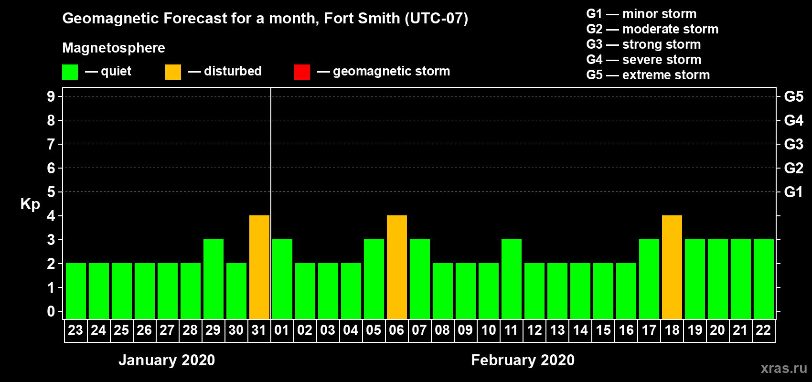
Task: Click the green bar for February 05
Action: 374,279
